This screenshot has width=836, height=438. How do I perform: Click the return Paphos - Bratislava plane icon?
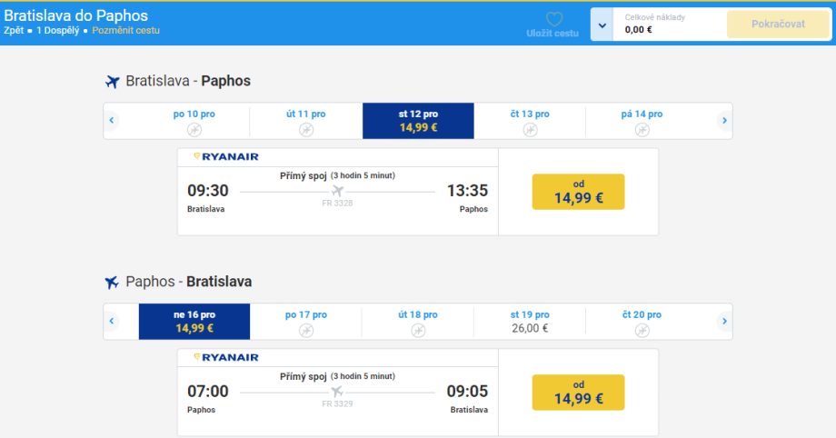pos(113,282)
